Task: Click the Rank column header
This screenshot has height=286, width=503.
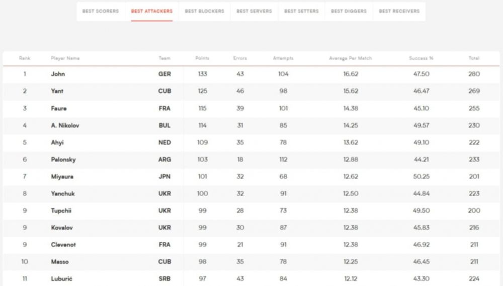Action: pyautogui.click(x=25, y=58)
